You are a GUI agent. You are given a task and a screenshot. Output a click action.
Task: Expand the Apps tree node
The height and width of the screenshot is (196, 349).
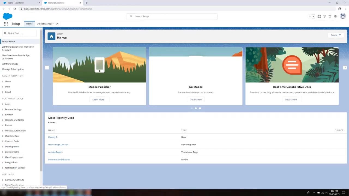2,104
